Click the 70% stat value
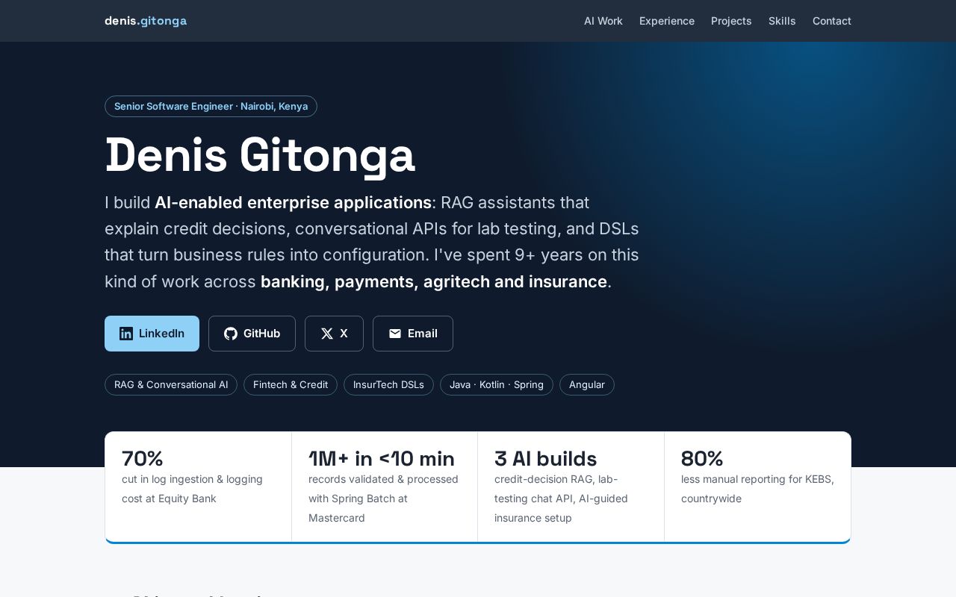The width and height of the screenshot is (956, 597). tap(143, 458)
